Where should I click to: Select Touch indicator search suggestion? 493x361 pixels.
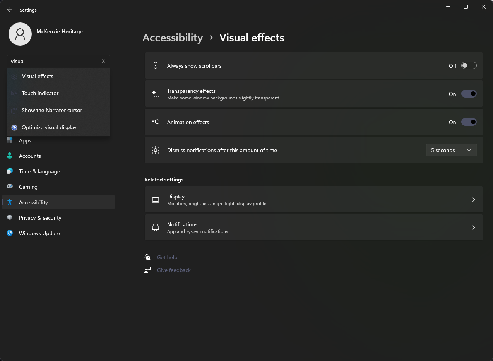pyautogui.click(x=40, y=93)
